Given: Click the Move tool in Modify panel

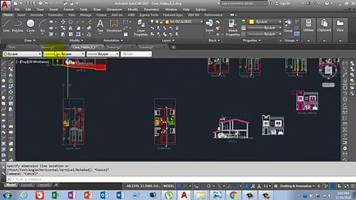Looking at the screenshot, I should click(x=63, y=22).
